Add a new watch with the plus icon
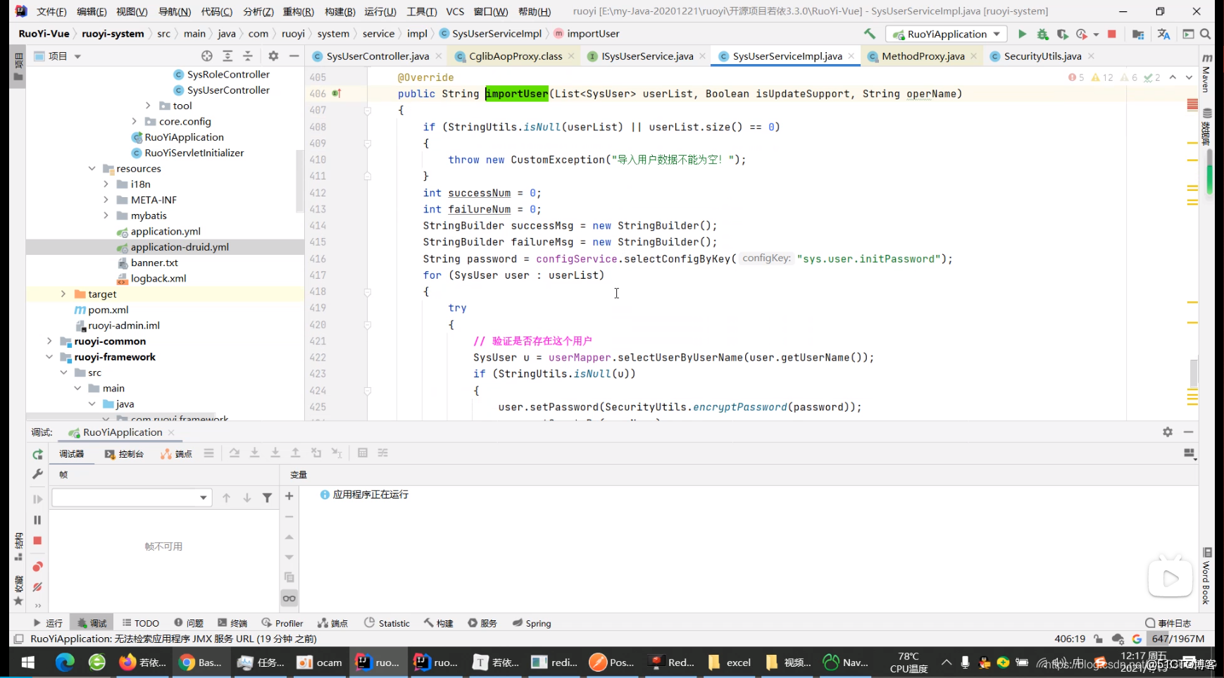 tap(289, 496)
